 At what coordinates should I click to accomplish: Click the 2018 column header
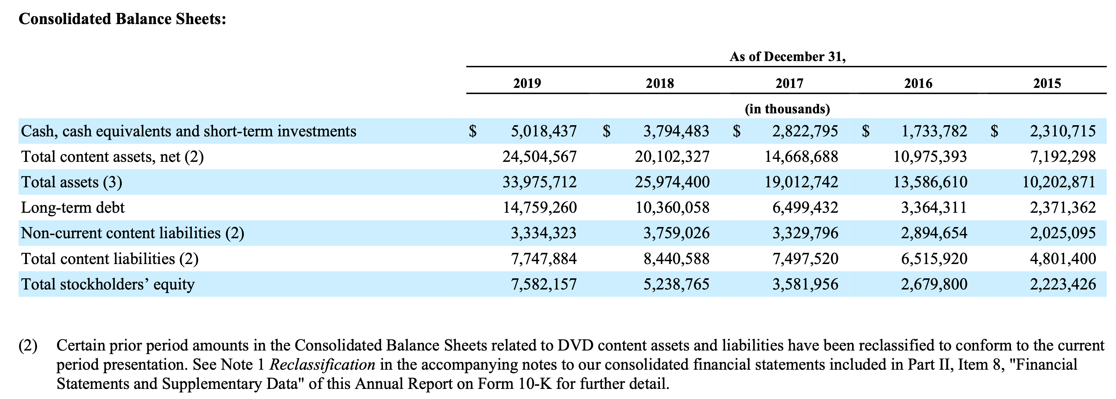click(659, 83)
